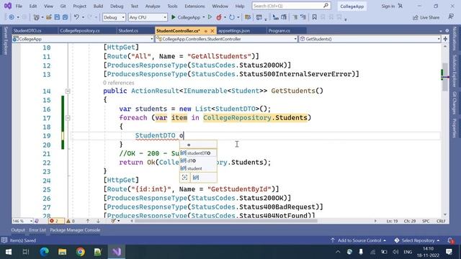Open the File menu
Image resolution: width=461 pixels, height=259 pixels.
19,6
